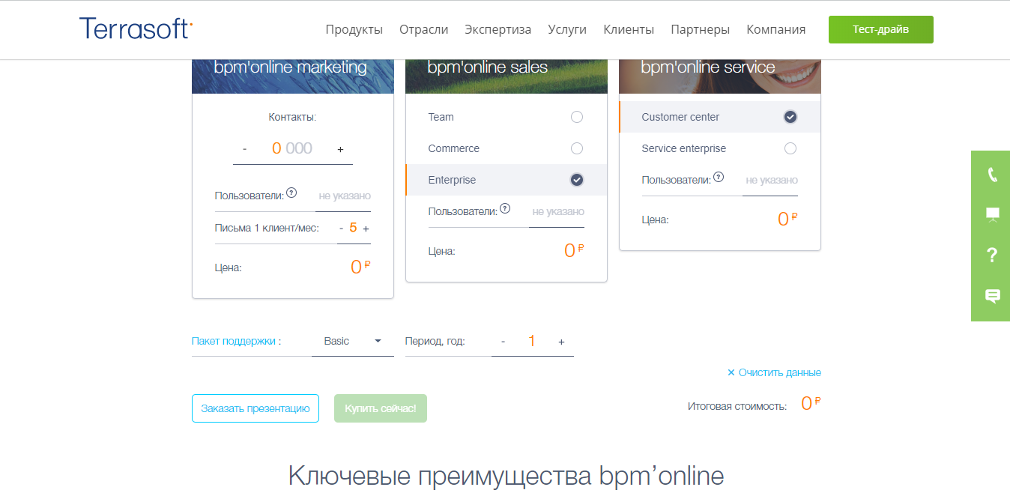Open the presentation icon in the green sidebar

pos(991,214)
